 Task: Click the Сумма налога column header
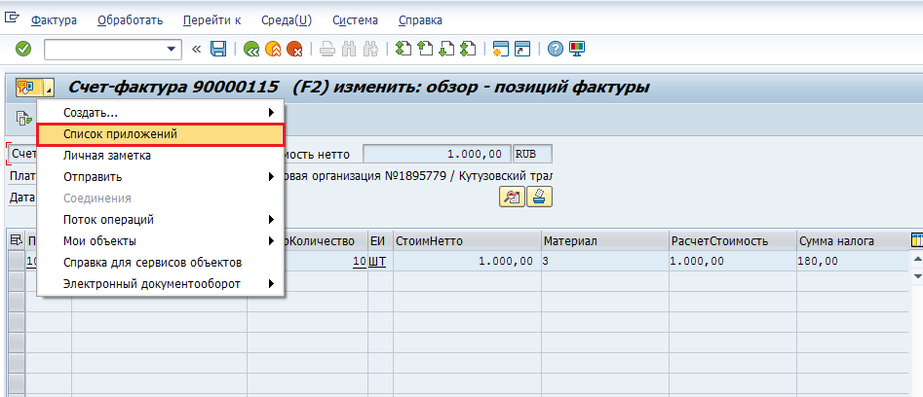point(836,241)
